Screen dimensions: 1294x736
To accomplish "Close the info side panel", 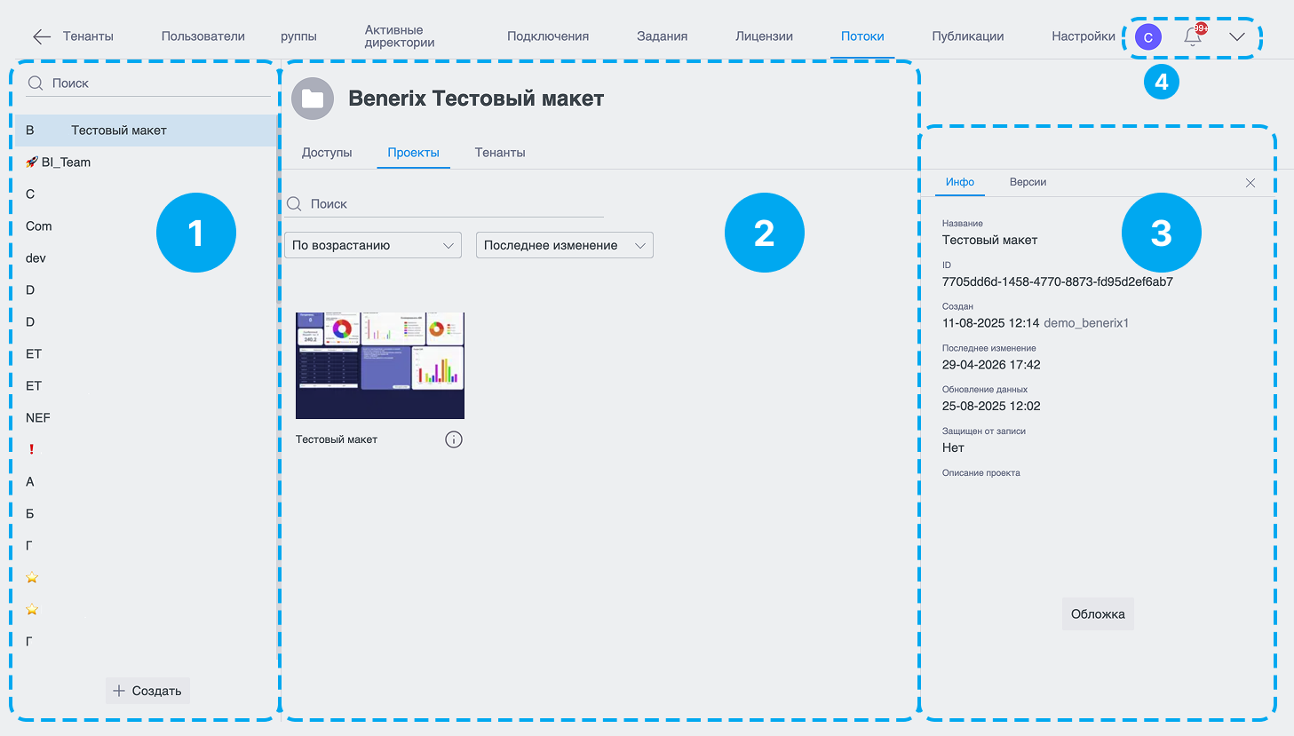I will (1250, 183).
